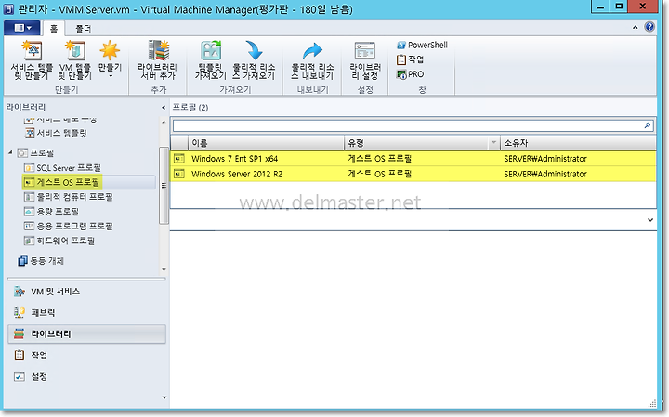Collapse the ribbon with the up chevron

tap(635, 27)
